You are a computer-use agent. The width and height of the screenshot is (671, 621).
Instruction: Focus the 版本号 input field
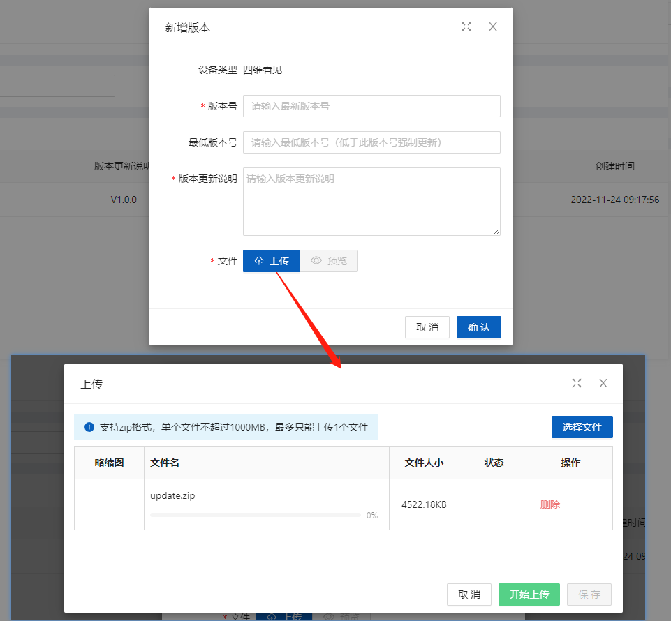(x=371, y=106)
